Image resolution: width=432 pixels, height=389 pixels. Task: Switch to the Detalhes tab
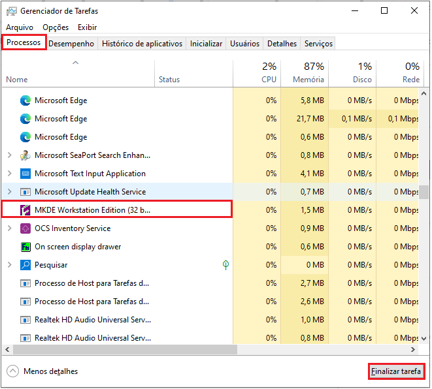282,44
